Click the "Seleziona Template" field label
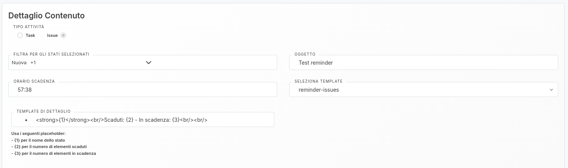Viewport: 568px width, 168px height. click(318, 81)
